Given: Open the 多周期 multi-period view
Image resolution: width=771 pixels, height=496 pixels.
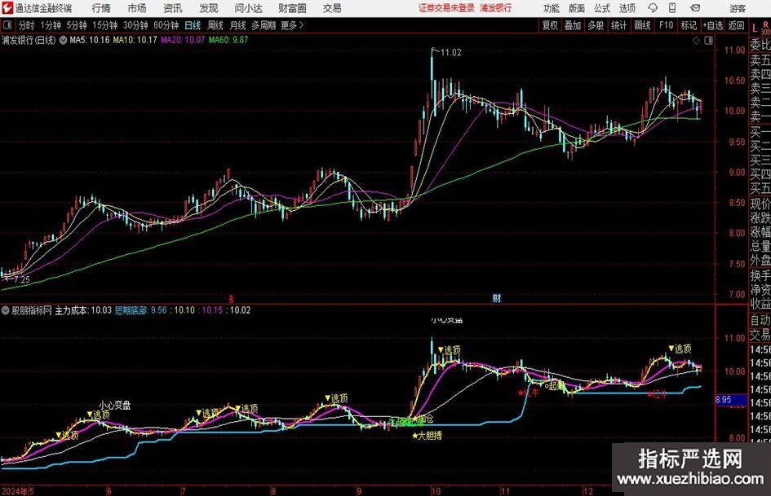Looking at the screenshot, I should [264, 25].
